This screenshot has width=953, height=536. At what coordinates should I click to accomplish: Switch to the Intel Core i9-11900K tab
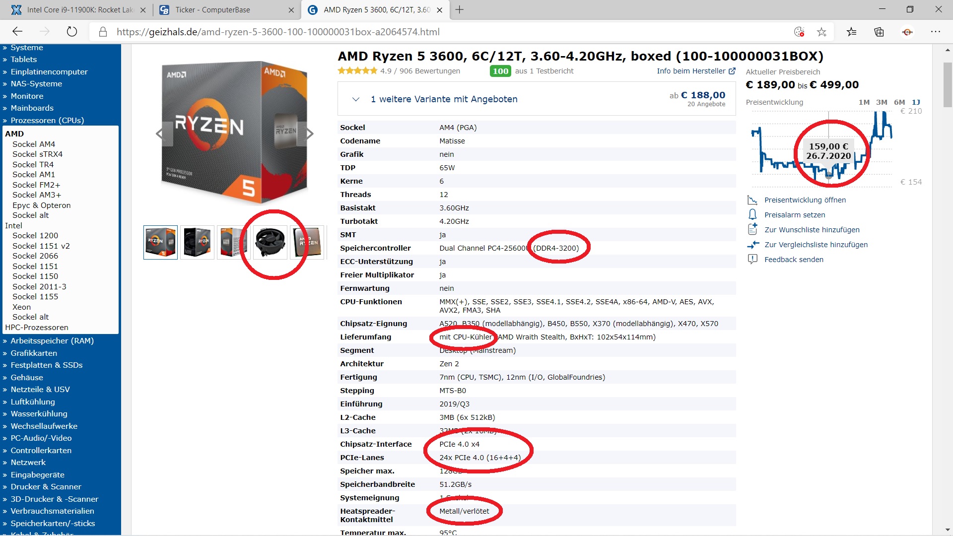click(x=79, y=9)
